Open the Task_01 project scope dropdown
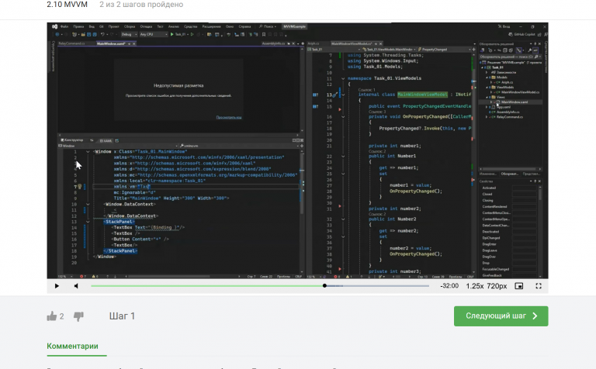The height and width of the screenshot is (369, 596). click(334, 50)
